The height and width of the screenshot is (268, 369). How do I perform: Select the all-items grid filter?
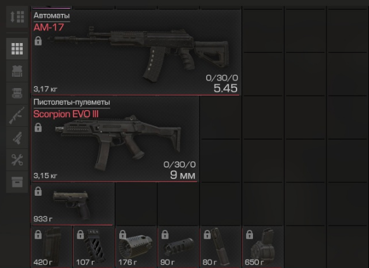pyautogui.click(x=17, y=49)
